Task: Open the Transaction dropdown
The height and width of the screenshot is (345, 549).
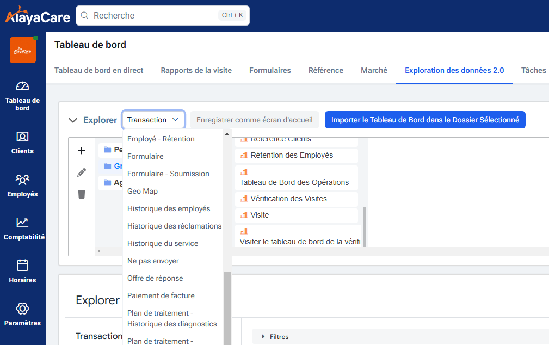Action: (153, 120)
